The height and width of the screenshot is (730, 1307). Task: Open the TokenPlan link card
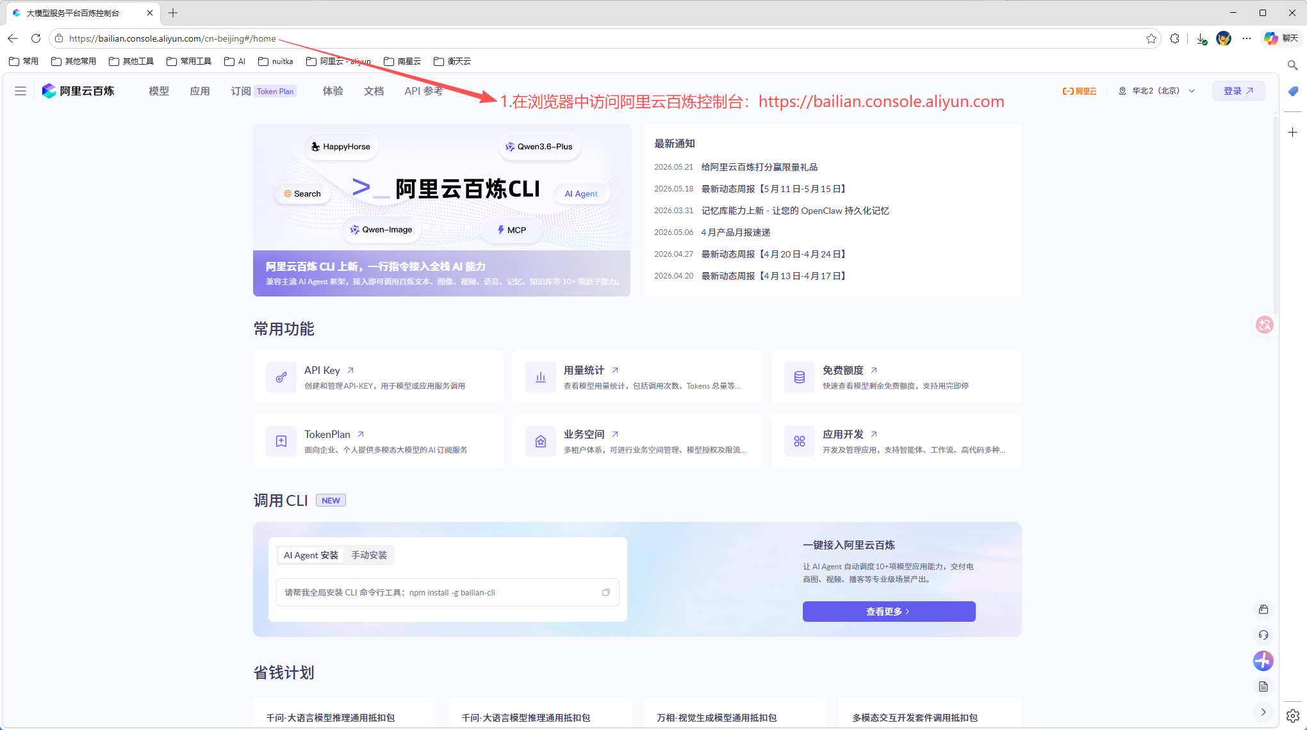pos(378,441)
